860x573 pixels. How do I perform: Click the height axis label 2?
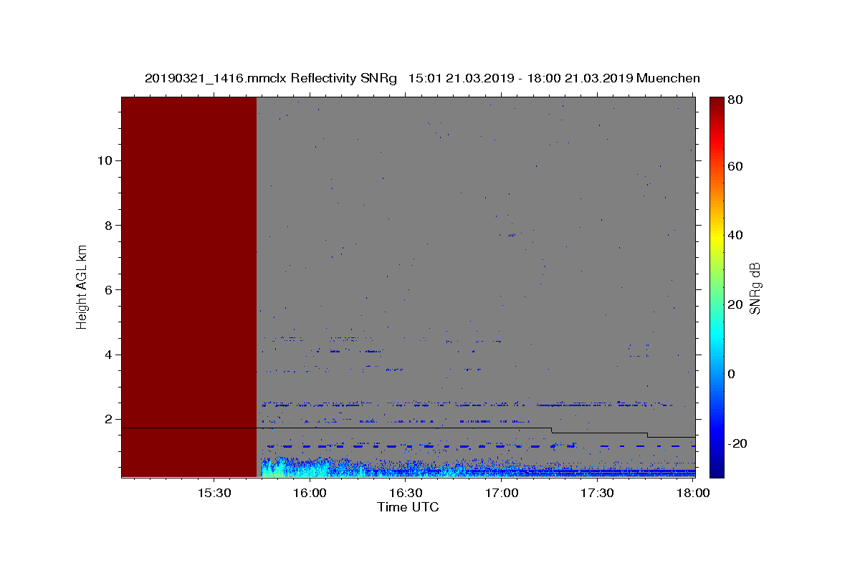tap(110, 419)
